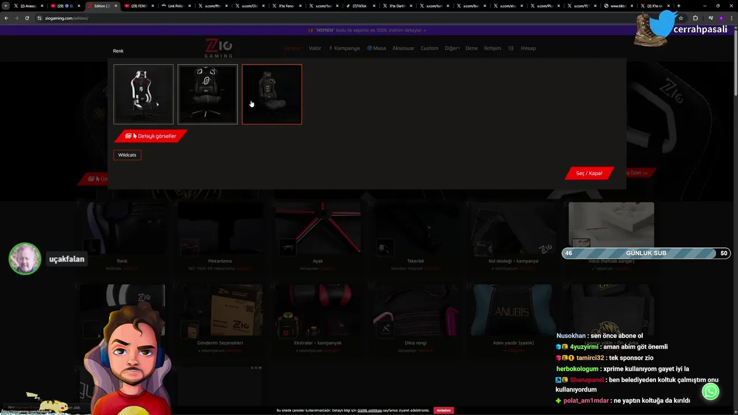This screenshot has width=738, height=415.
Task: Open the WhatsApp chat bubble
Action: click(710, 391)
